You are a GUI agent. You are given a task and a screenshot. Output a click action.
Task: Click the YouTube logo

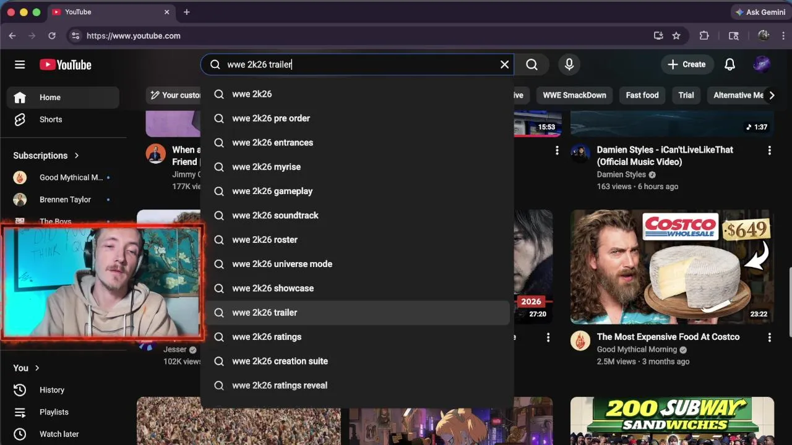click(x=66, y=65)
